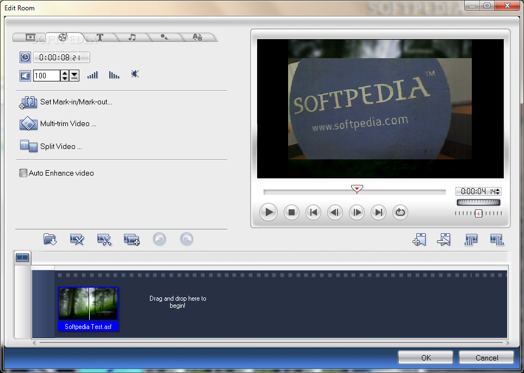This screenshot has height=373, width=524.
Task: Switch to the film reel edit tab
Action: 63,37
